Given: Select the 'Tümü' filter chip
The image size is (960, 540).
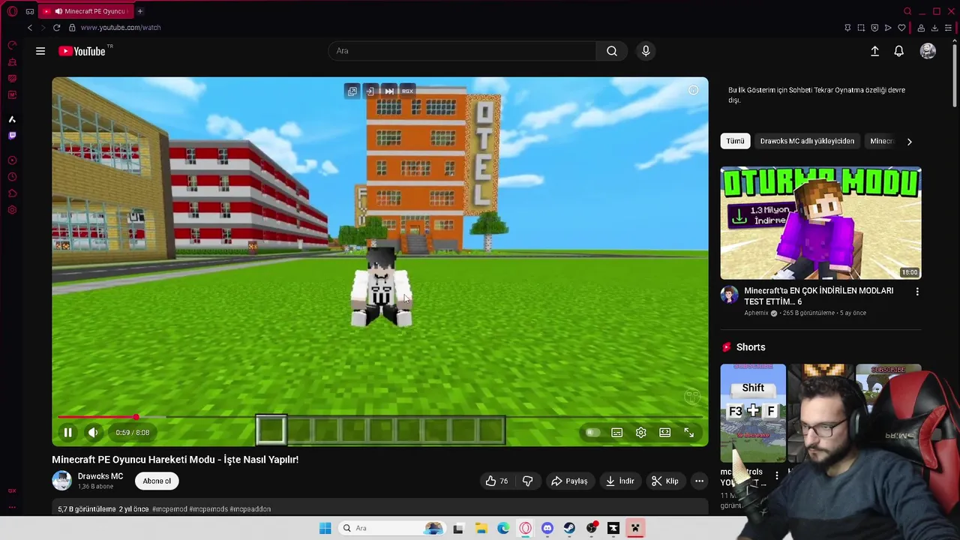Looking at the screenshot, I should pos(735,141).
